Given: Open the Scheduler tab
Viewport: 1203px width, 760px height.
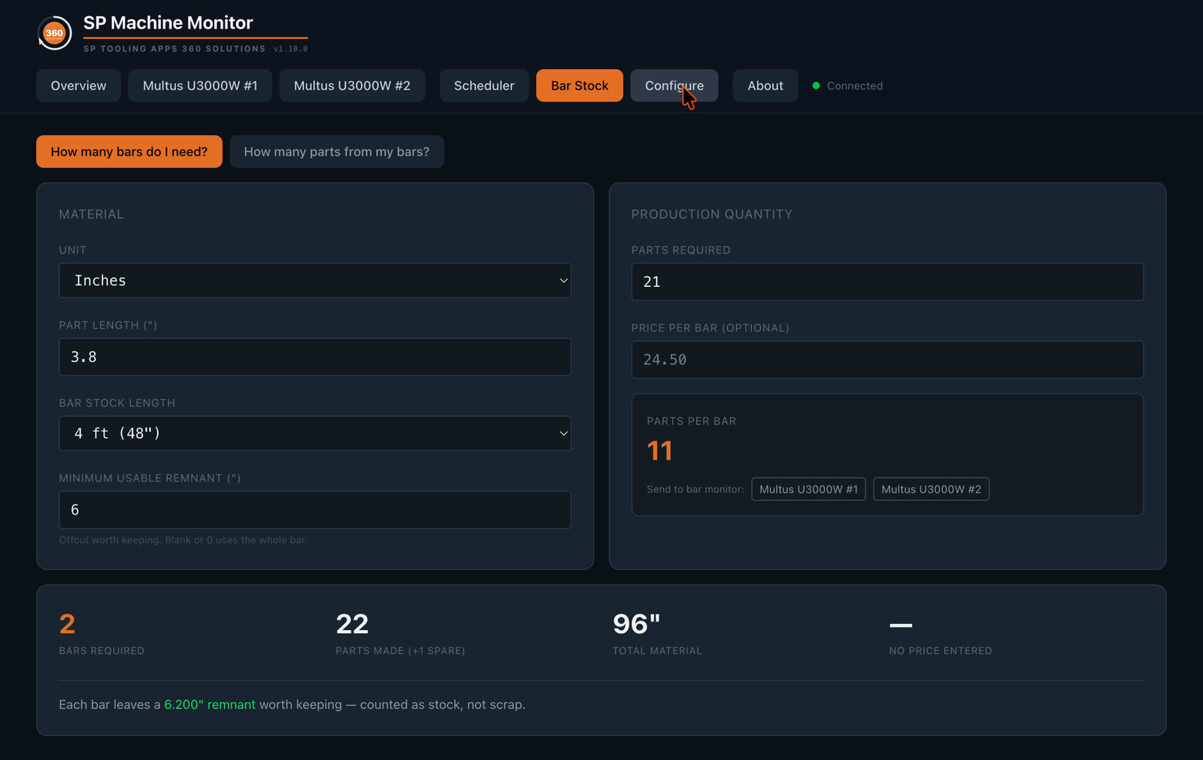Looking at the screenshot, I should click(484, 86).
